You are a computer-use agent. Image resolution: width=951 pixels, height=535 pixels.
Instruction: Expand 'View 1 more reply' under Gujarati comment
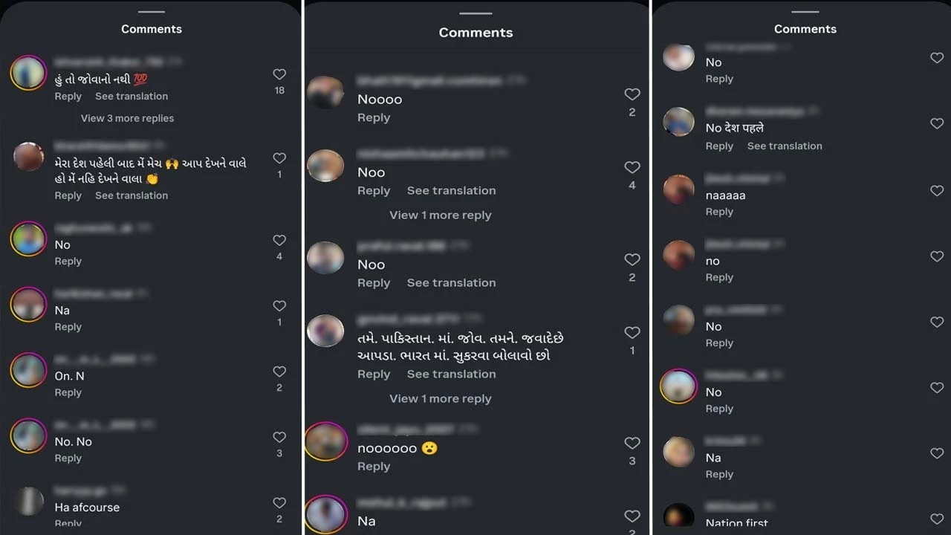point(441,398)
